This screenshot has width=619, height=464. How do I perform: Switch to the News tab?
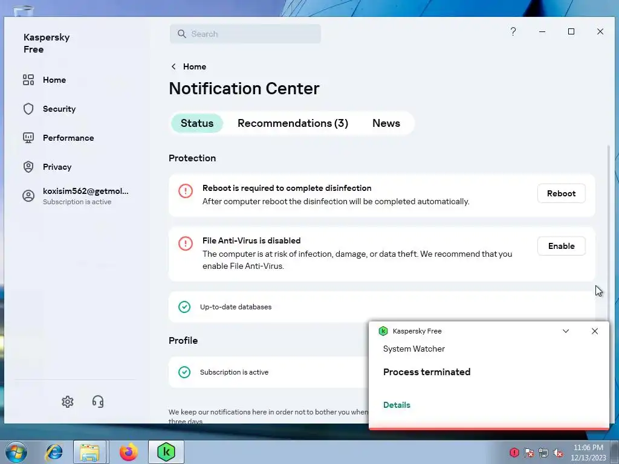[386, 123]
